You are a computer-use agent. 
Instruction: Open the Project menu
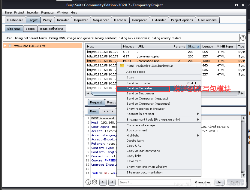pyautogui.click(x=19, y=12)
